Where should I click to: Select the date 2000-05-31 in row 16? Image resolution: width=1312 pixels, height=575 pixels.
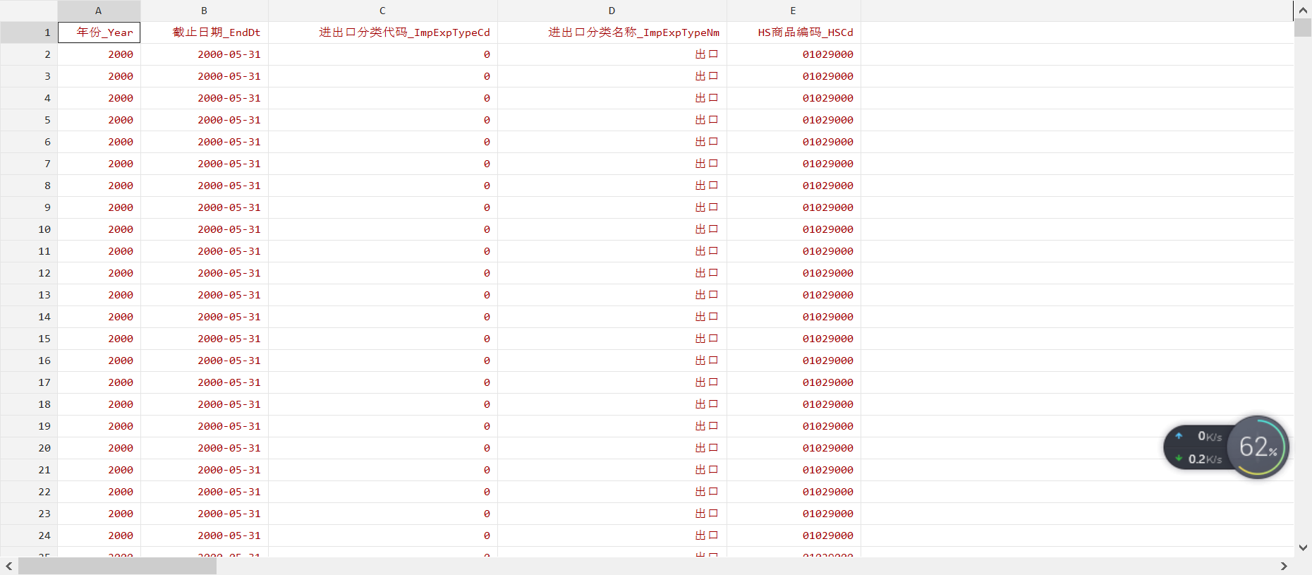coord(205,361)
